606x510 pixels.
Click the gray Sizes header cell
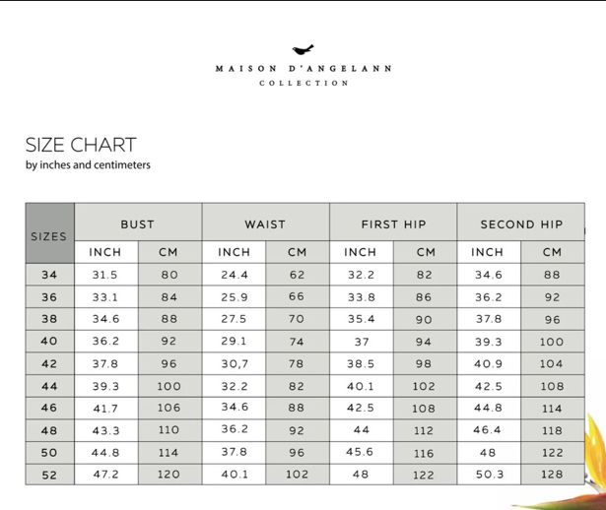(49, 235)
